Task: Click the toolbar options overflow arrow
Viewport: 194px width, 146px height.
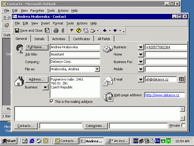Action: pyautogui.click(x=124, y=32)
